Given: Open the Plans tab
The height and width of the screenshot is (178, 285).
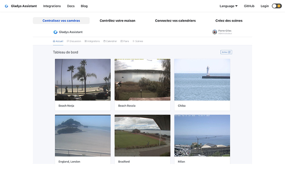Looking at the screenshot, I should 125,41.
